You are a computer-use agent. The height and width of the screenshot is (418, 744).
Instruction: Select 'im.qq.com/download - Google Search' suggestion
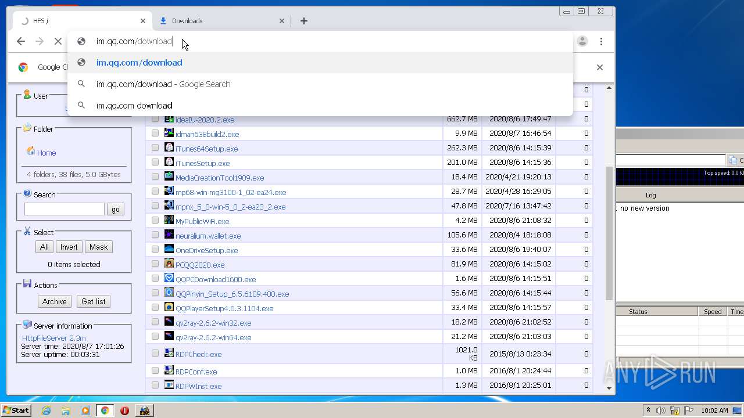coord(320,84)
